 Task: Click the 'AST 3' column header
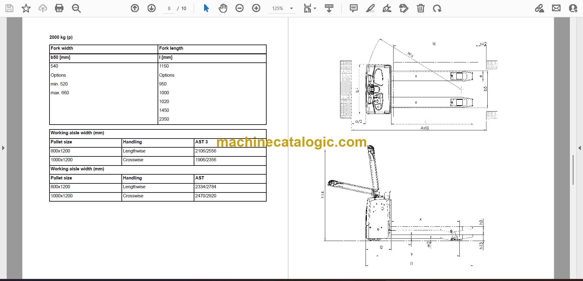[202, 142]
